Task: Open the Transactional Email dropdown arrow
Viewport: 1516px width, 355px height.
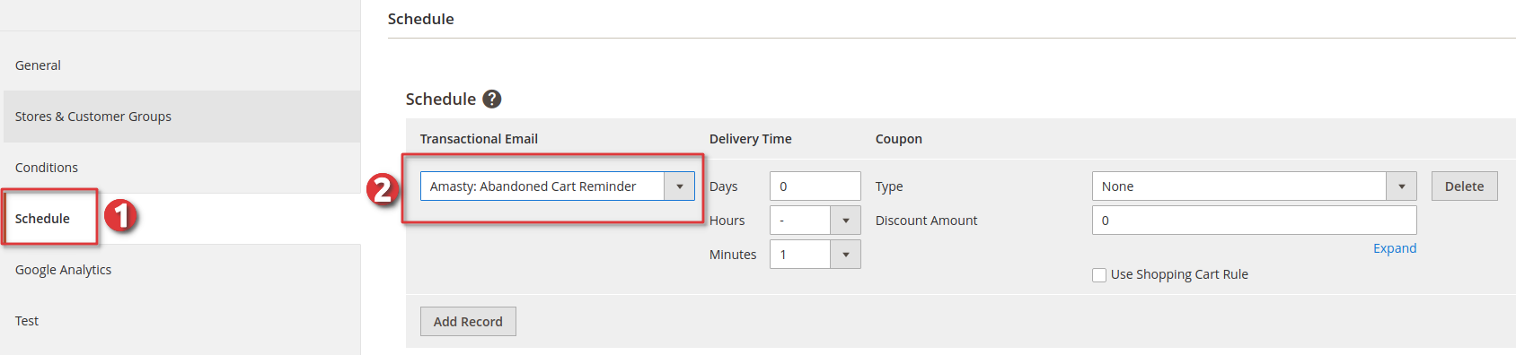Action: pos(680,186)
